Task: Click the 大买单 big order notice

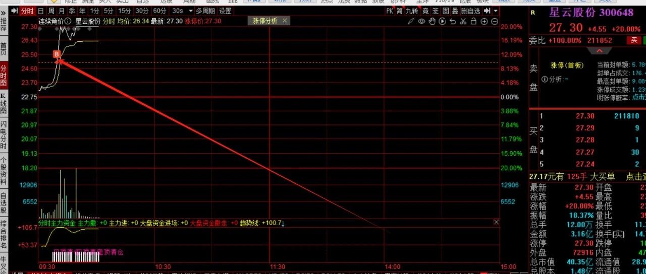Action: click(603, 176)
